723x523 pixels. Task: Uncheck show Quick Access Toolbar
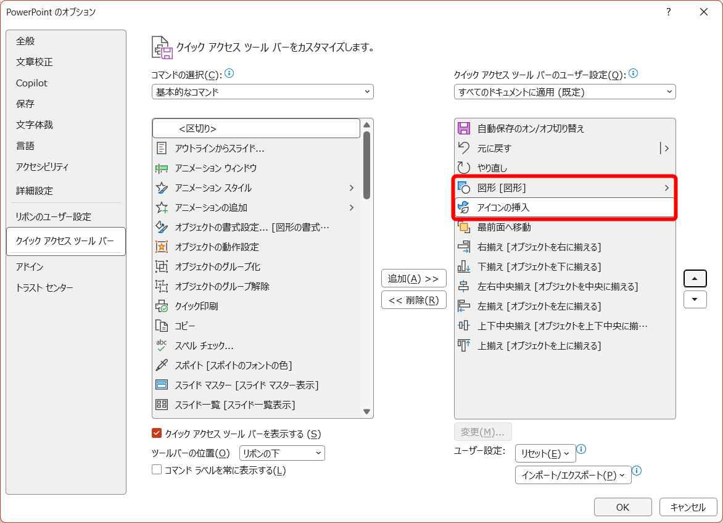[x=156, y=434]
